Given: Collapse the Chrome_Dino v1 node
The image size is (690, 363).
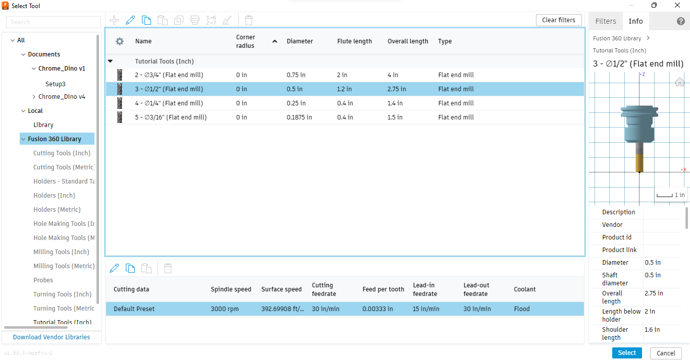Looking at the screenshot, I should tap(34, 69).
